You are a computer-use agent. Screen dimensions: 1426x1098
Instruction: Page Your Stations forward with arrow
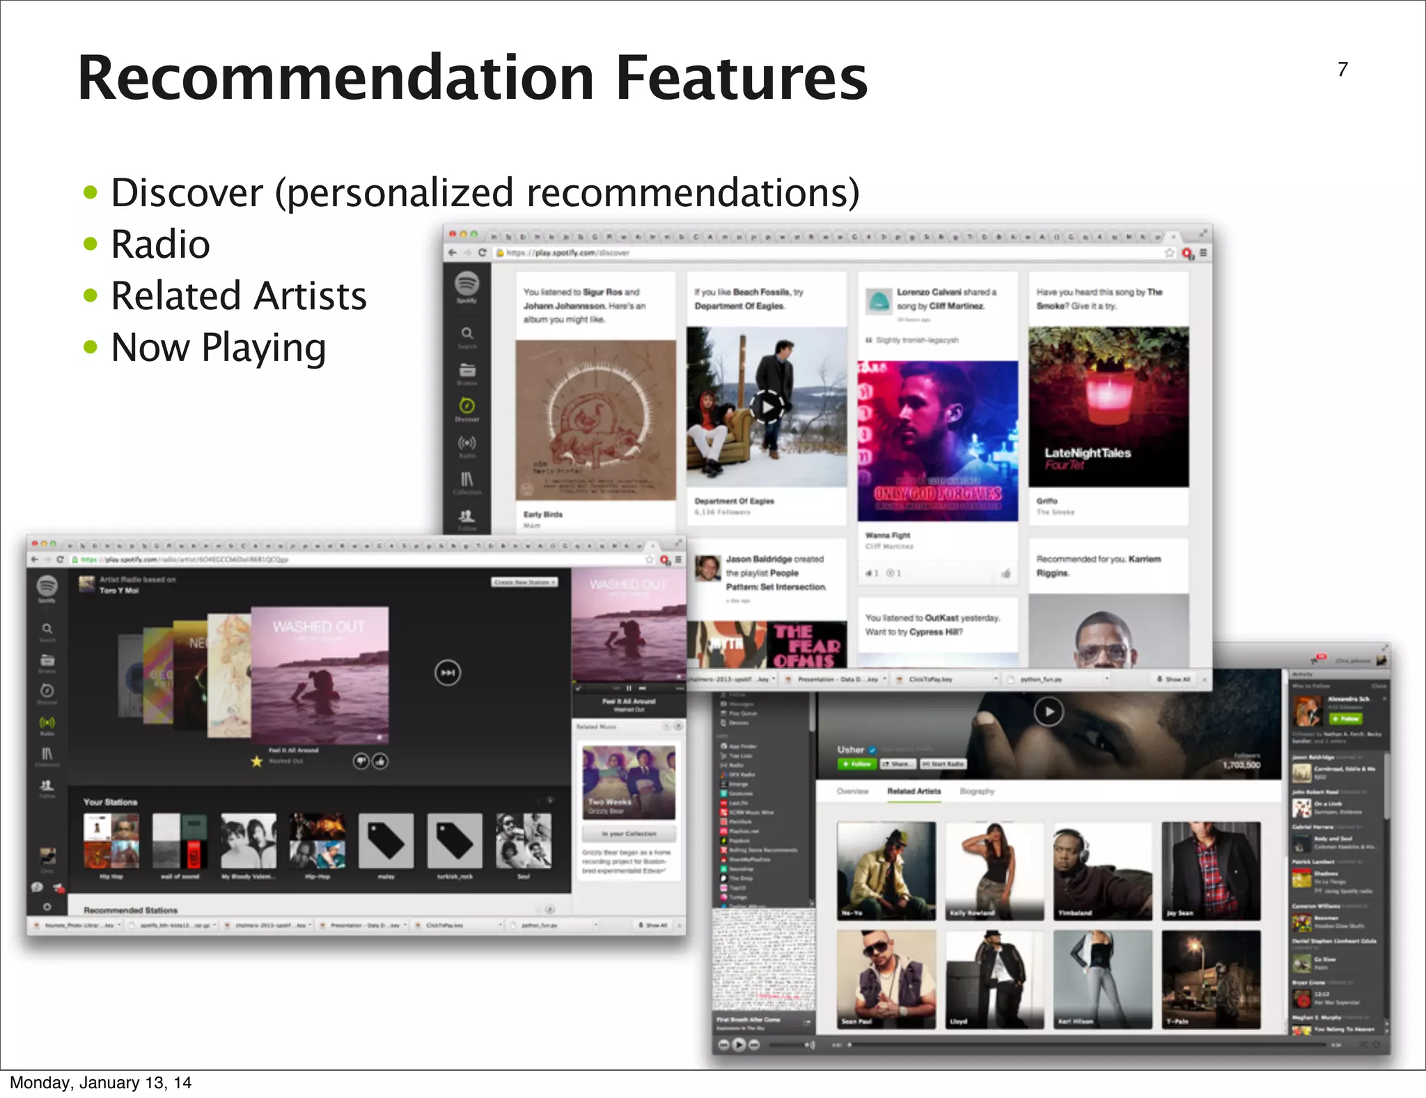click(549, 801)
